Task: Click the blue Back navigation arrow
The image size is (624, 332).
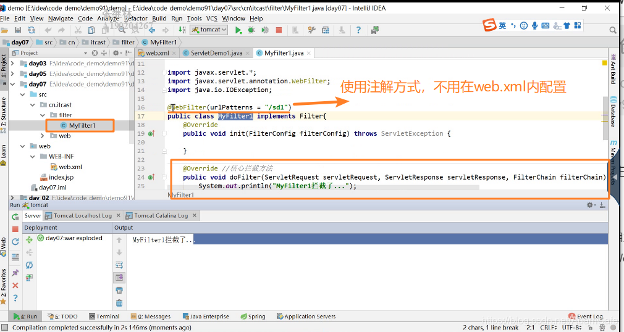Action: [x=151, y=30]
